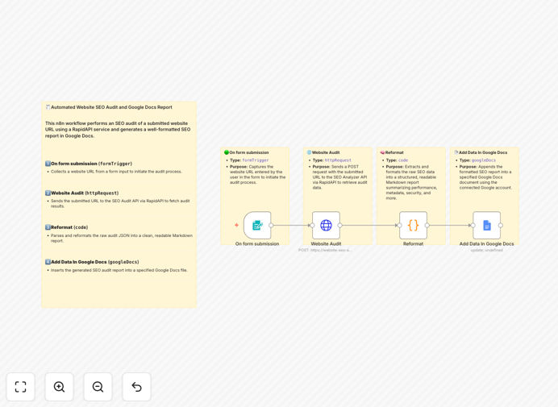Click the fit-to-view canvas button
The height and width of the screenshot is (407, 558).
[21, 387]
